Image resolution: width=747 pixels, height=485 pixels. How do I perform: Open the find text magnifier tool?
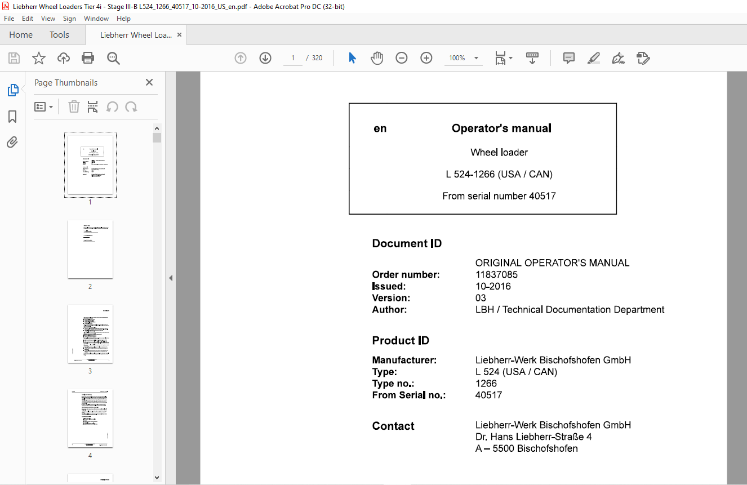pos(113,58)
